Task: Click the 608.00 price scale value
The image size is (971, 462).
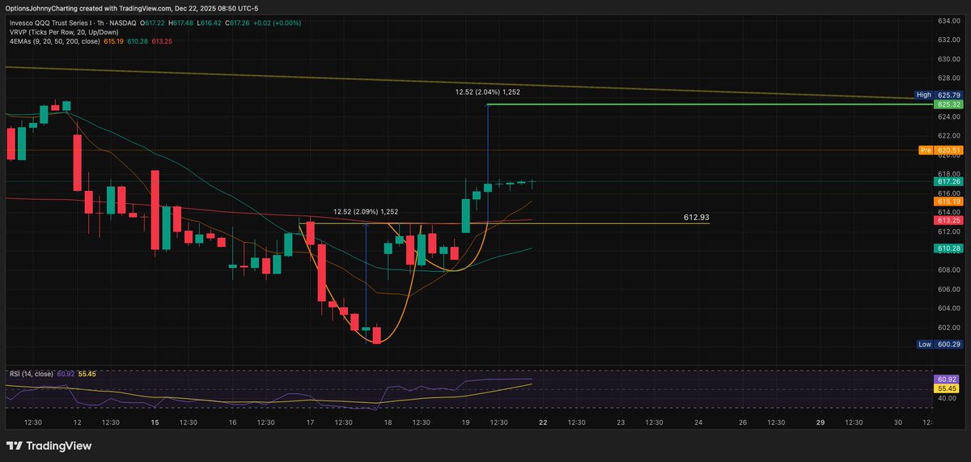Action: pos(950,270)
